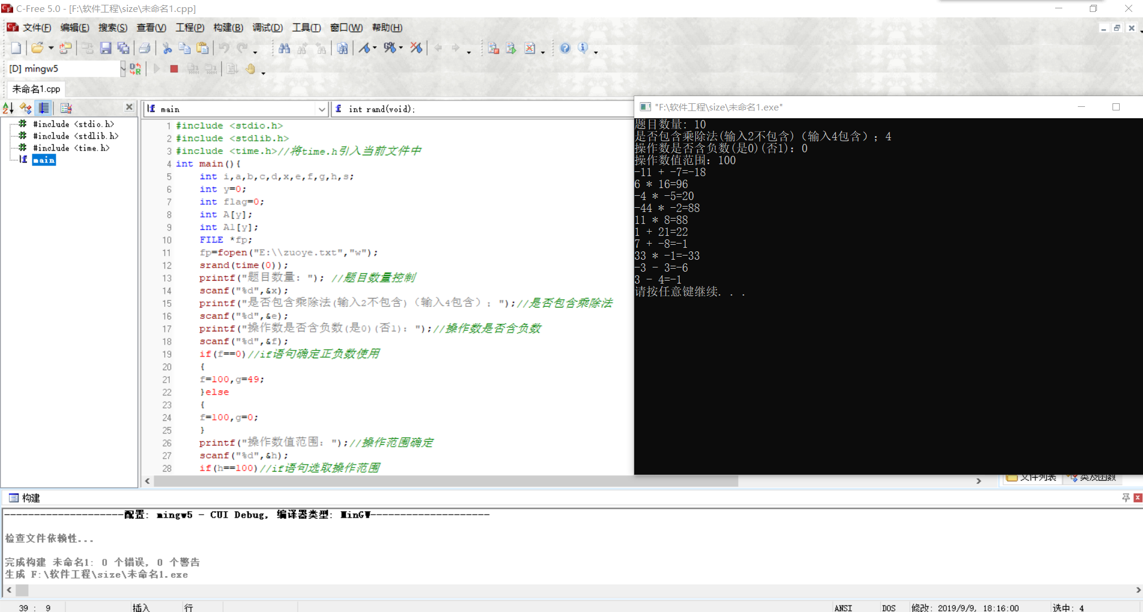The width and height of the screenshot is (1143, 612).
Task: Select #include <time.h> in symbol tree
Action: (71, 148)
